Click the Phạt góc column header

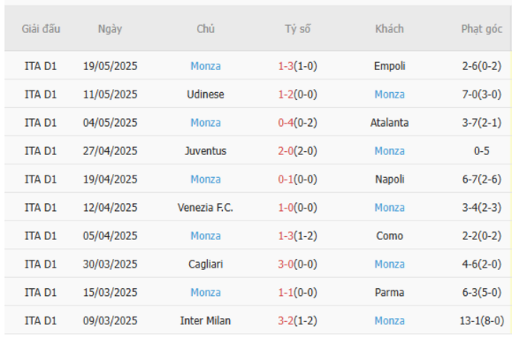coord(481,29)
